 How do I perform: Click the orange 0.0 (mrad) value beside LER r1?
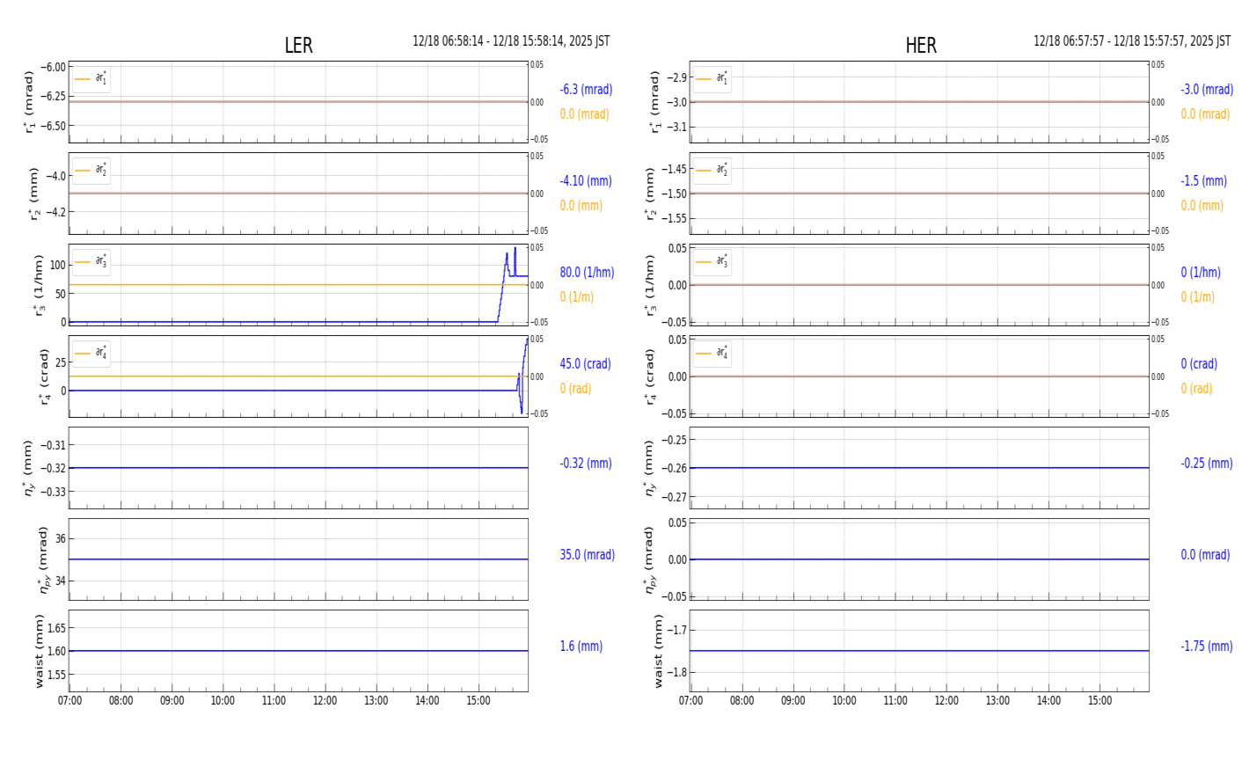pyautogui.click(x=584, y=114)
